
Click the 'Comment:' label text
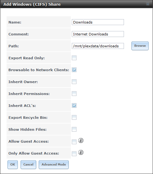(x=18, y=34)
